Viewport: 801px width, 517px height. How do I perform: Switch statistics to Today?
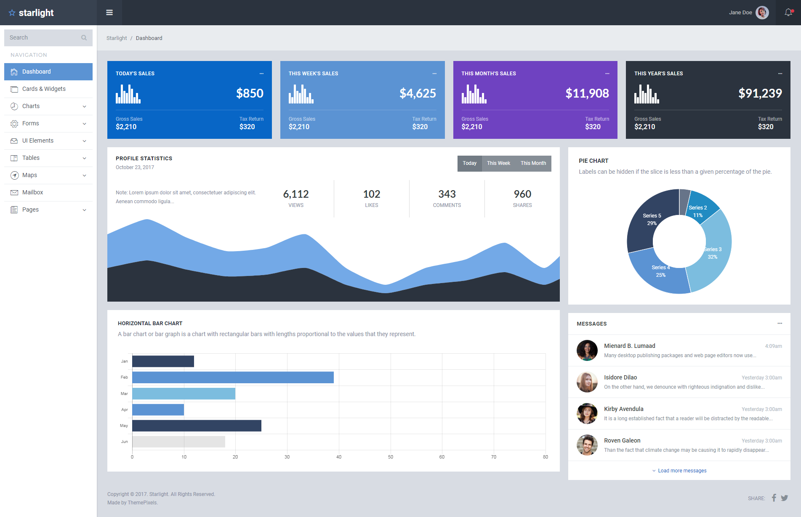coord(470,164)
